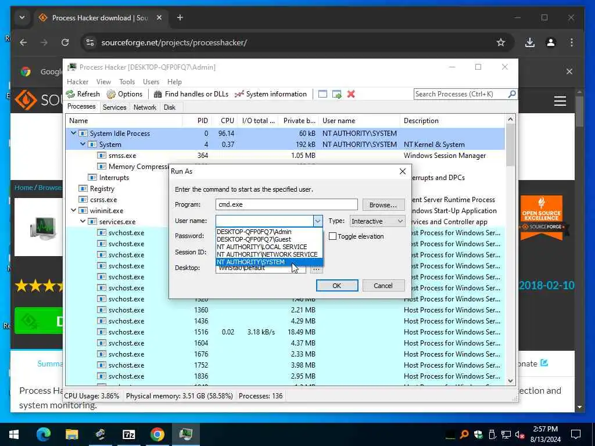Open the Chrome tab search chevron
Image resolution: width=595 pixels, height=446 pixels.
click(x=22, y=17)
